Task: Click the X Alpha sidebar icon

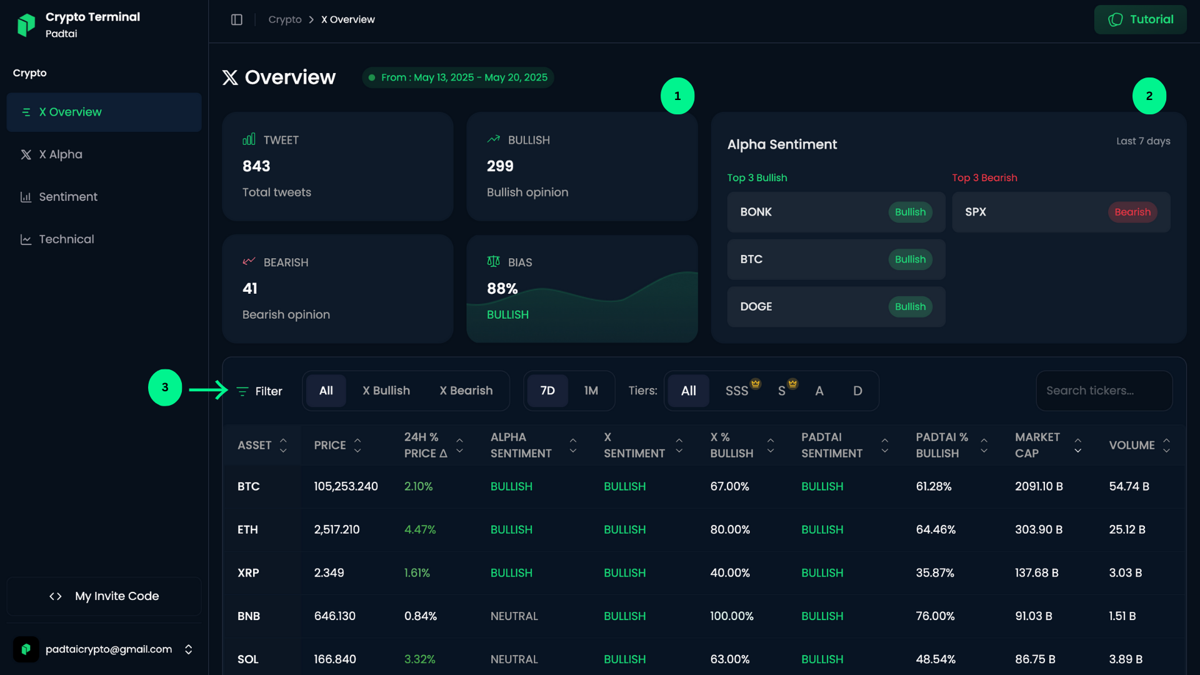Action: (26, 154)
